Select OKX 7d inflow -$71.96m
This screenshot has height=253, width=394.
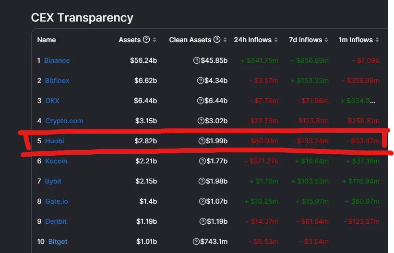coord(312,101)
